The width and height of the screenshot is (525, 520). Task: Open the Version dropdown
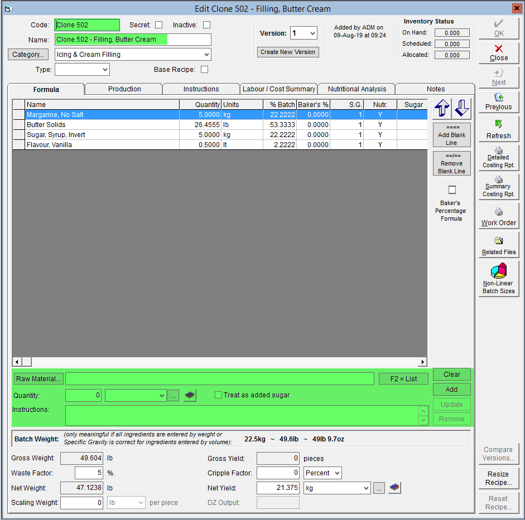pyautogui.click(x=312, y=33)
